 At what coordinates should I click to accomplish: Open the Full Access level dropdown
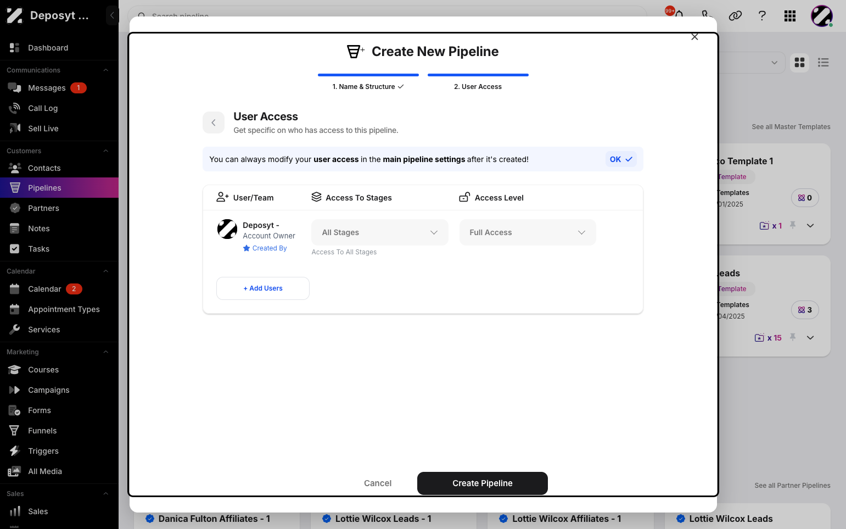(x=528, y=232)
